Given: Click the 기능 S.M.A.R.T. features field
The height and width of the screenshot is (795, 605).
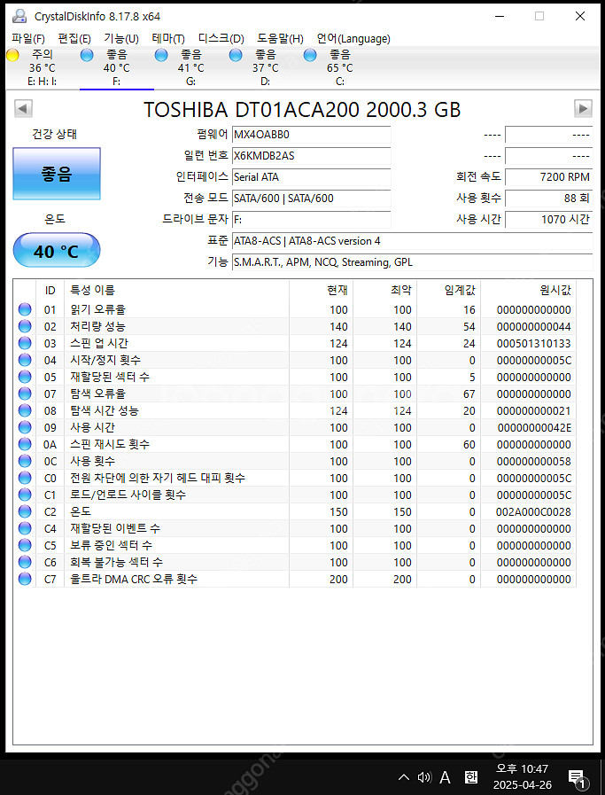Looking at the screenshot, I should pos(412,262).
